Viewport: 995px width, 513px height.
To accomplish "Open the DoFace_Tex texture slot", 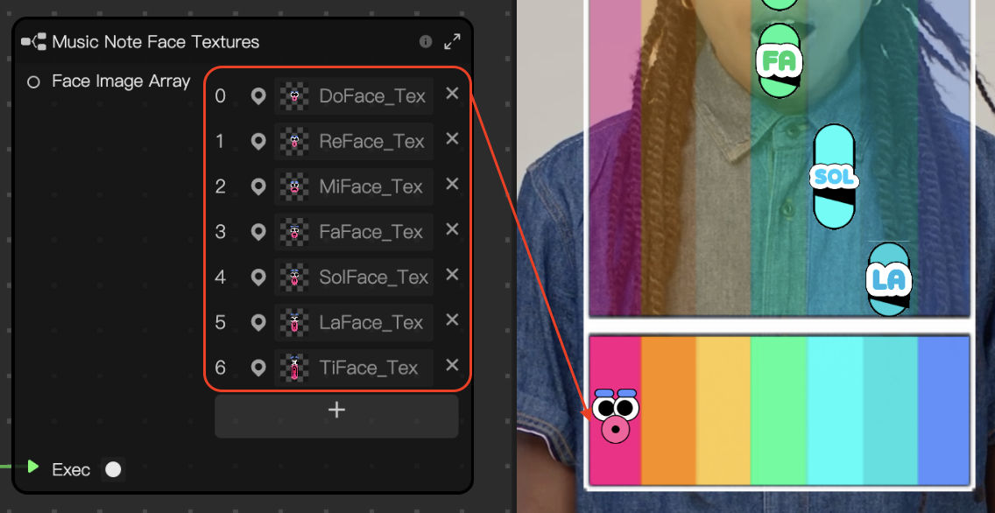I will tap(354, 96).
